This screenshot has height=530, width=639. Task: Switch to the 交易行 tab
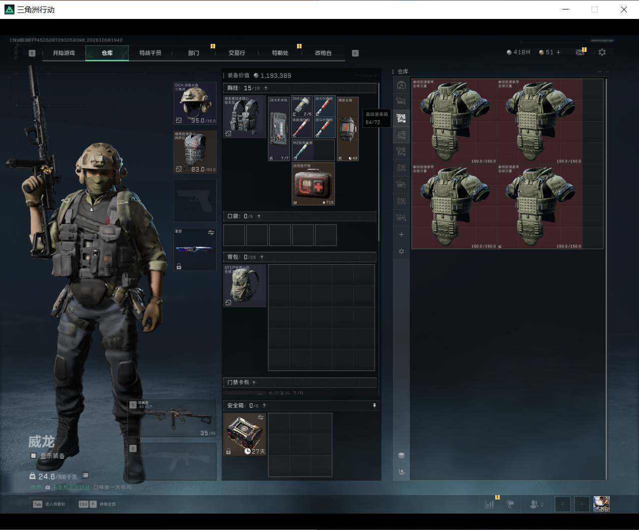coord(237,53)
